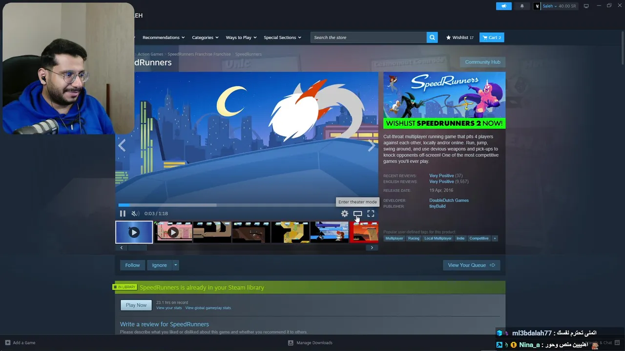Select the Multiplayer tag
625x351 pixels.
point(395,238)
